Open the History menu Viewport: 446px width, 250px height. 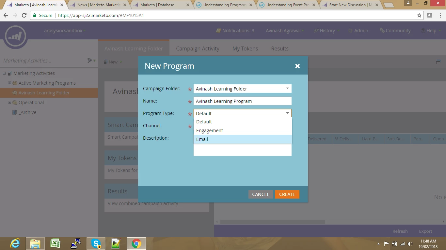(327, 31)
